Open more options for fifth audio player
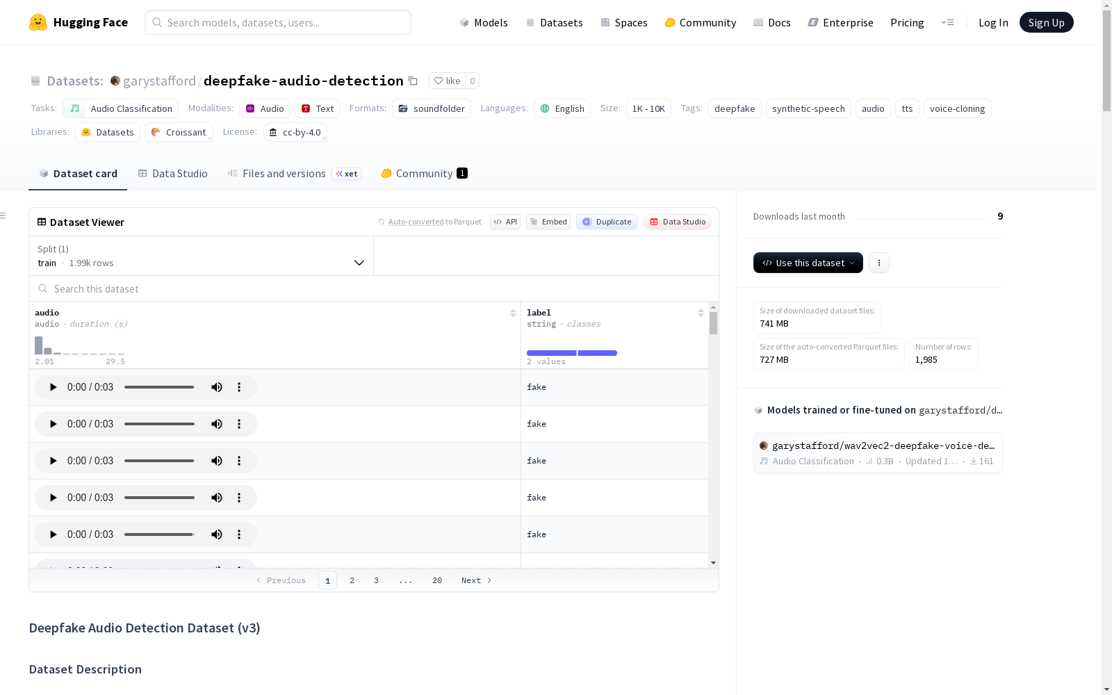 tap(239, 534)
